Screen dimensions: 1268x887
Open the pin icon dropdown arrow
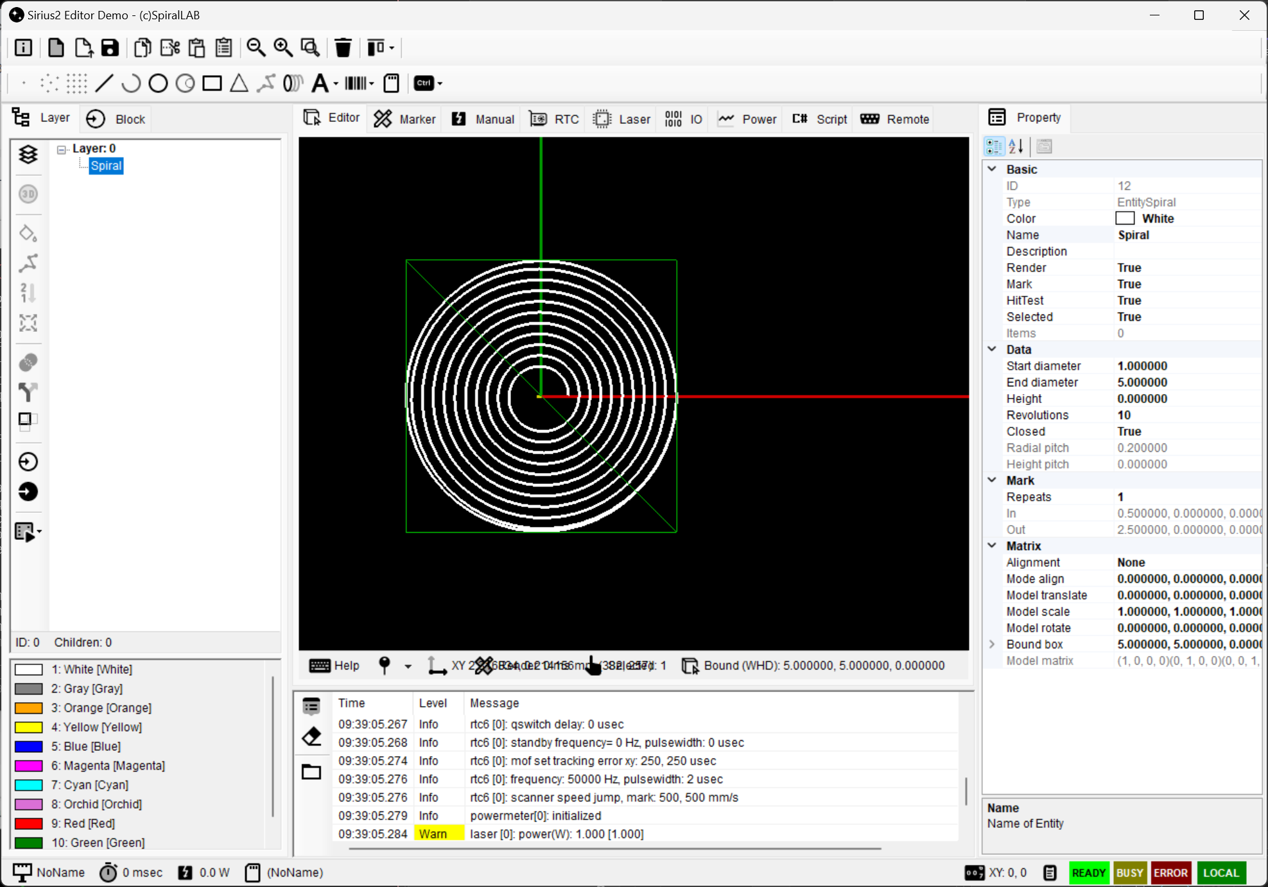pyautogui.click(x=408, y=666)
